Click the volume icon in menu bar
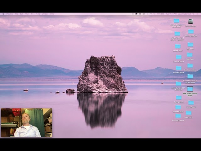Viewport: 201px width, 151px height. (154, 14)
